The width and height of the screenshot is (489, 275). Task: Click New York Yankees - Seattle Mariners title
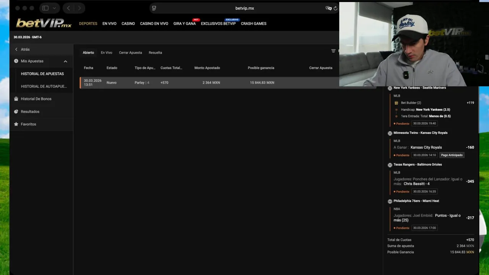420,88
